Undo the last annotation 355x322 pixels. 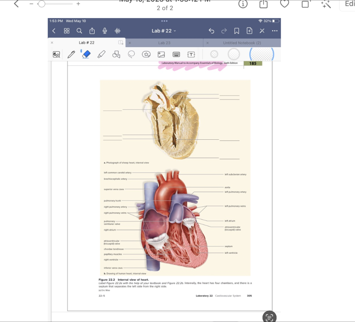pyautogui.click(x=211, y=31)
